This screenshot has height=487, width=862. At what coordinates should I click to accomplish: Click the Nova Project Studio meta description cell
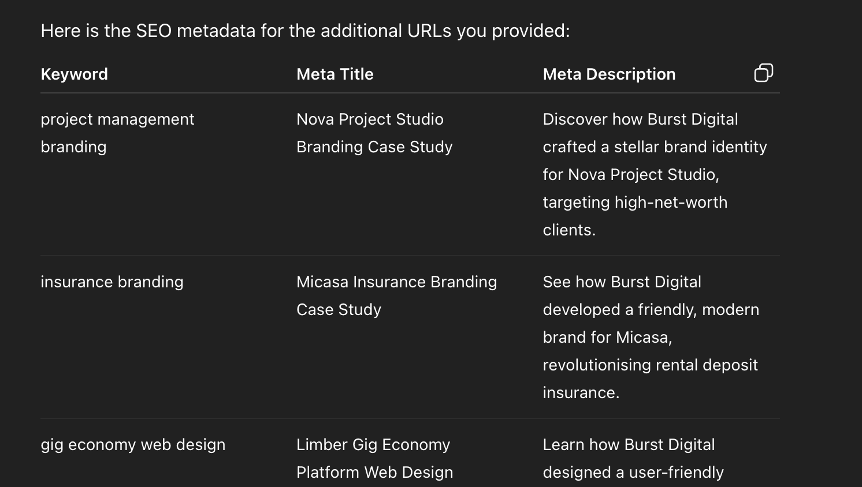point(655,174)
